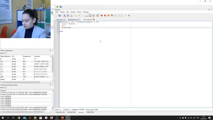Open the Windows Start menu
Viewport: 213px width, 120px height.
click(x=3, y=118)
